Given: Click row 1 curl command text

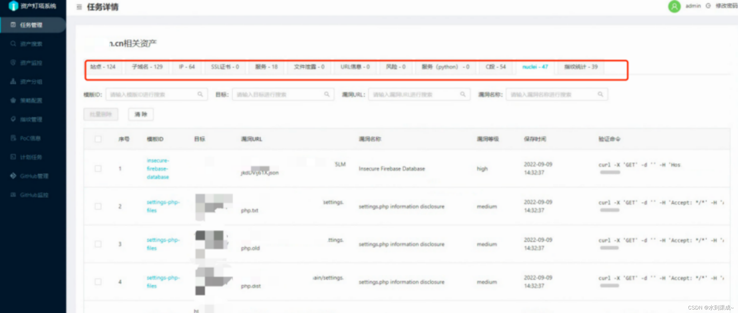Looking at the screenshot, I should pyautogui.click(x=639, y=165).
